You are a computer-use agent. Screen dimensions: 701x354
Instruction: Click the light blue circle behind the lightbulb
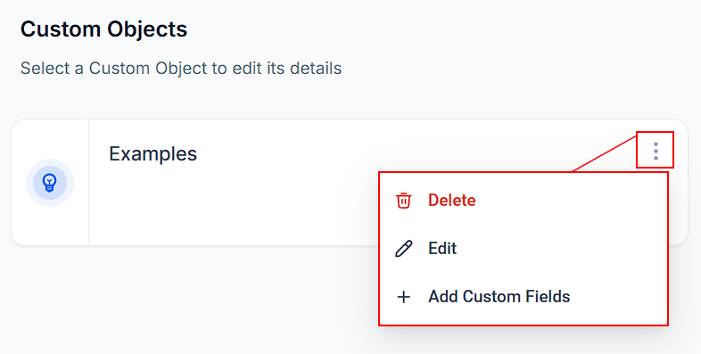50,183
